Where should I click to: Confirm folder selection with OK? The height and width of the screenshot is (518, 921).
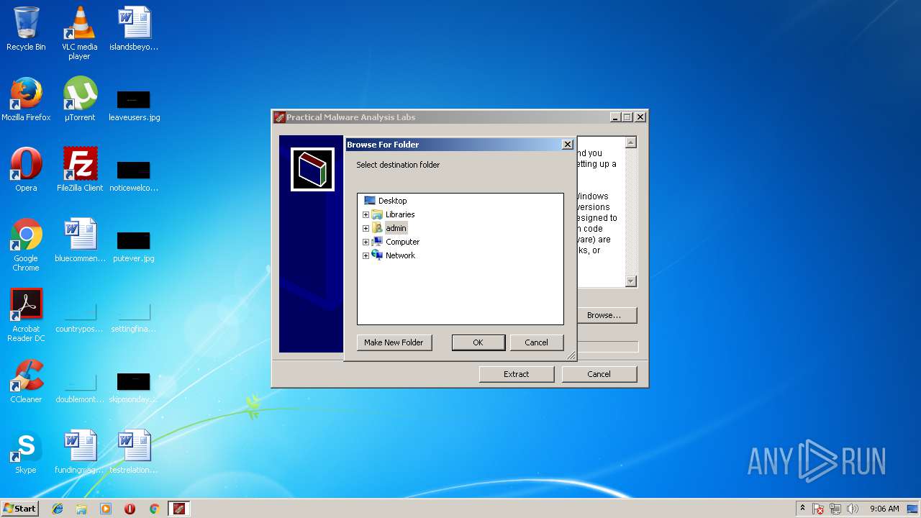click(x=478, y=342)
